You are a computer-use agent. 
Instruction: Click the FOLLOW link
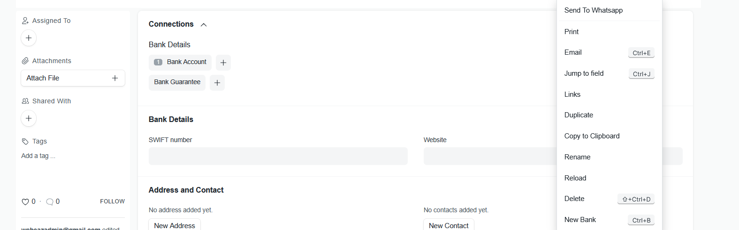(x=112, y=201)
